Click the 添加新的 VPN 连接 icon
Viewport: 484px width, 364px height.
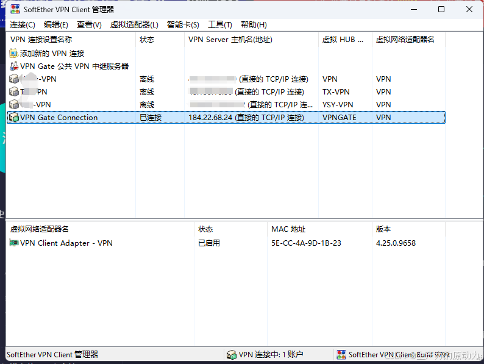[x=13, y=53]
